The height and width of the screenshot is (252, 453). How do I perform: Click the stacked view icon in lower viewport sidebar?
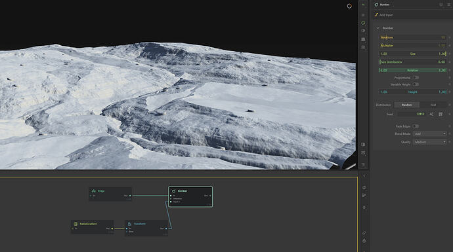tap(363, 153)
